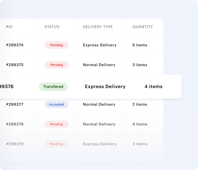This screenshot has height=170, width=198.
Task: Click the green Transfered status badge
Action: click(x=53, y=87)
